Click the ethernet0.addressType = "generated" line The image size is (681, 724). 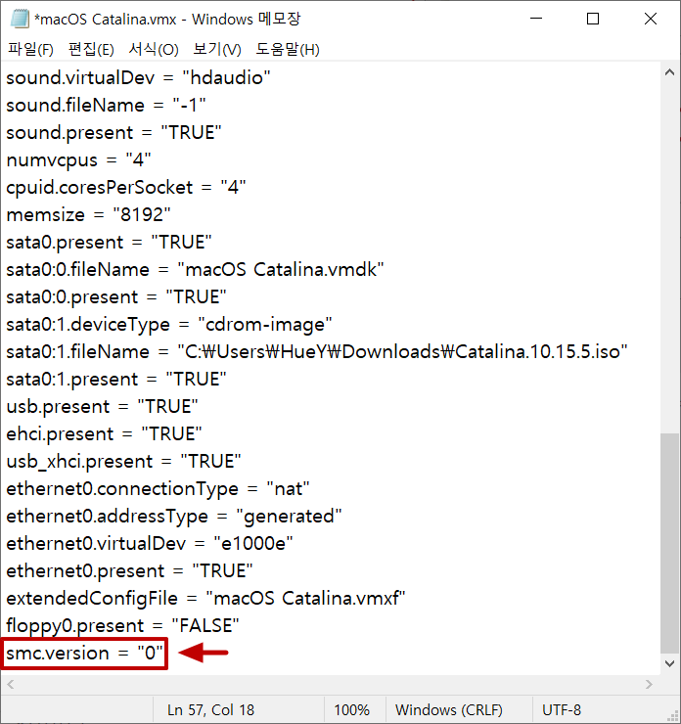174,517
